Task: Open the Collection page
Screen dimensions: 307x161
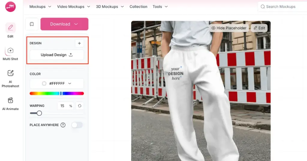Action: 139,7
